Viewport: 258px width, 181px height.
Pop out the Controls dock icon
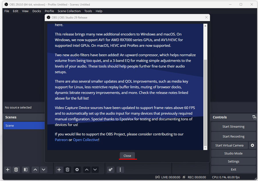point(254,117)
